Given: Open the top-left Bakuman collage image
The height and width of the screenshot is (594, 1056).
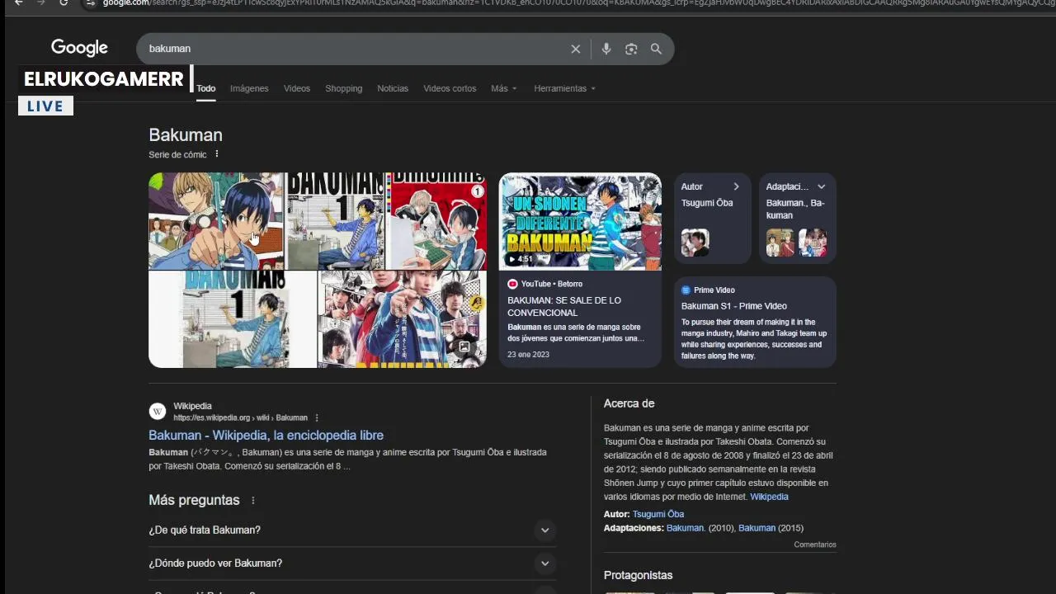Looking at the screenshot, I should (216, 221).
